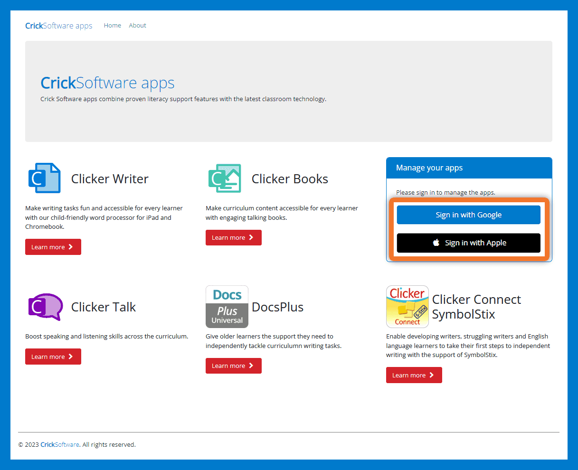
Task: Learn more about Clicker Connect SymbolStix
Action: (x=414, y=375)
